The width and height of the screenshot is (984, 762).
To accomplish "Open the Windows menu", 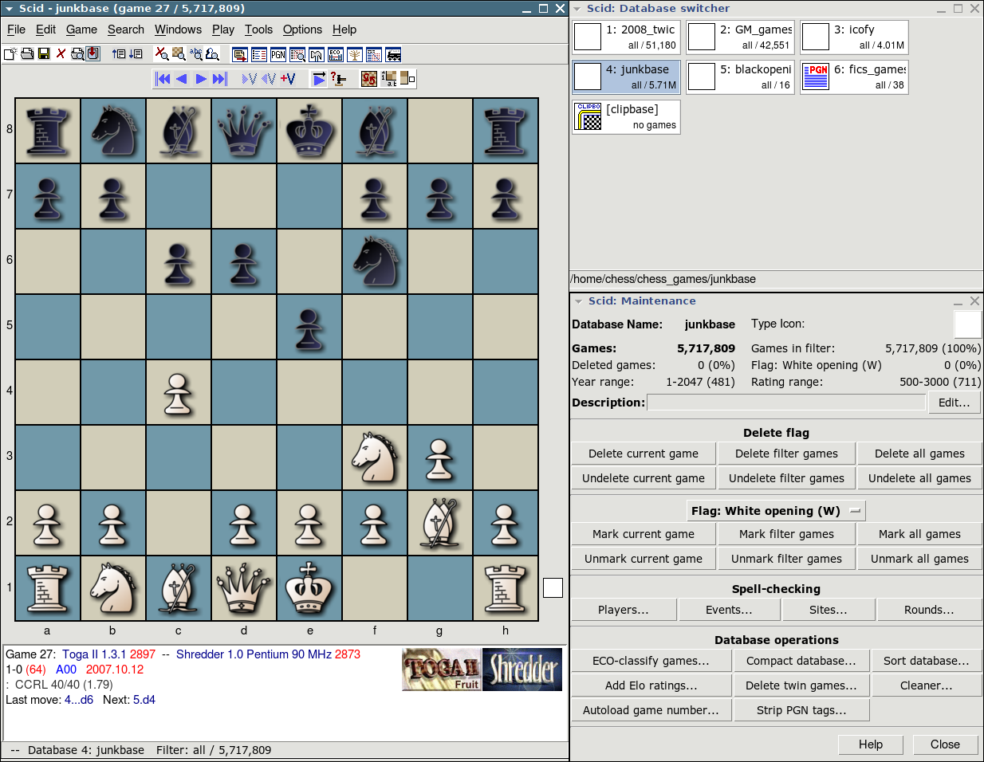I will [x=178, y=29].
